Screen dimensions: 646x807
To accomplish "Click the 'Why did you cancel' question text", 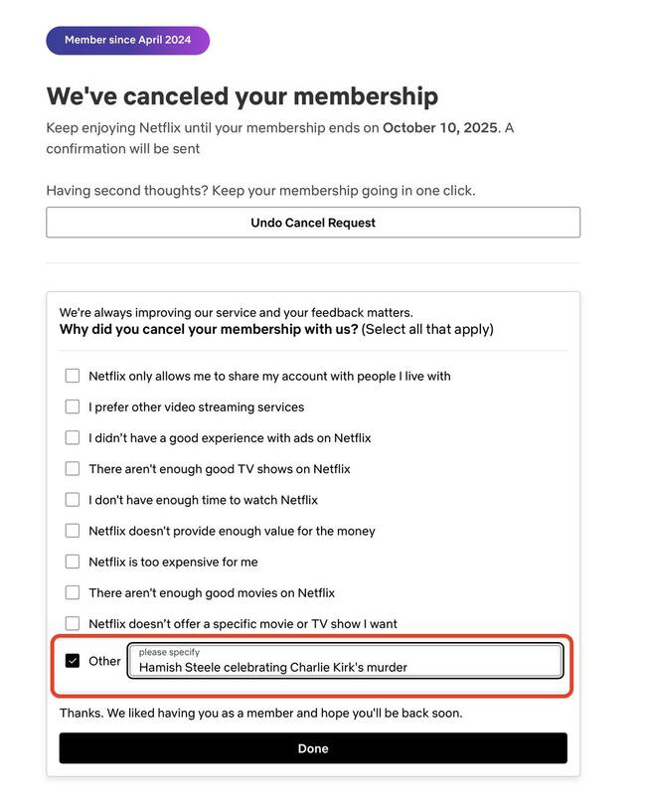I will 208,329.
